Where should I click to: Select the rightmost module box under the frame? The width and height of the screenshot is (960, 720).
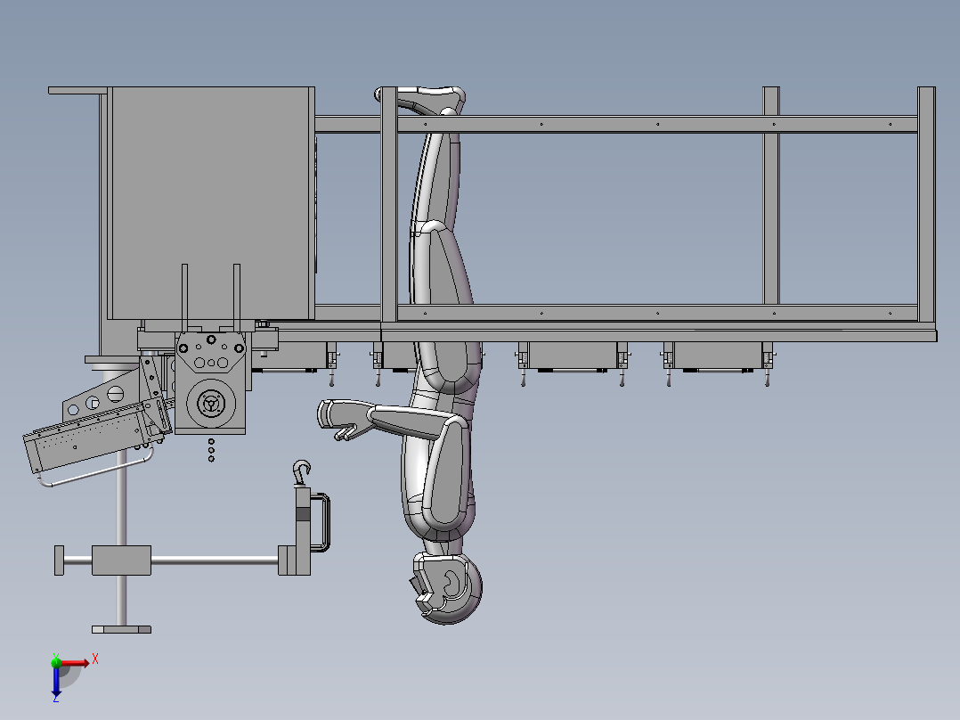tap(718, 356)
